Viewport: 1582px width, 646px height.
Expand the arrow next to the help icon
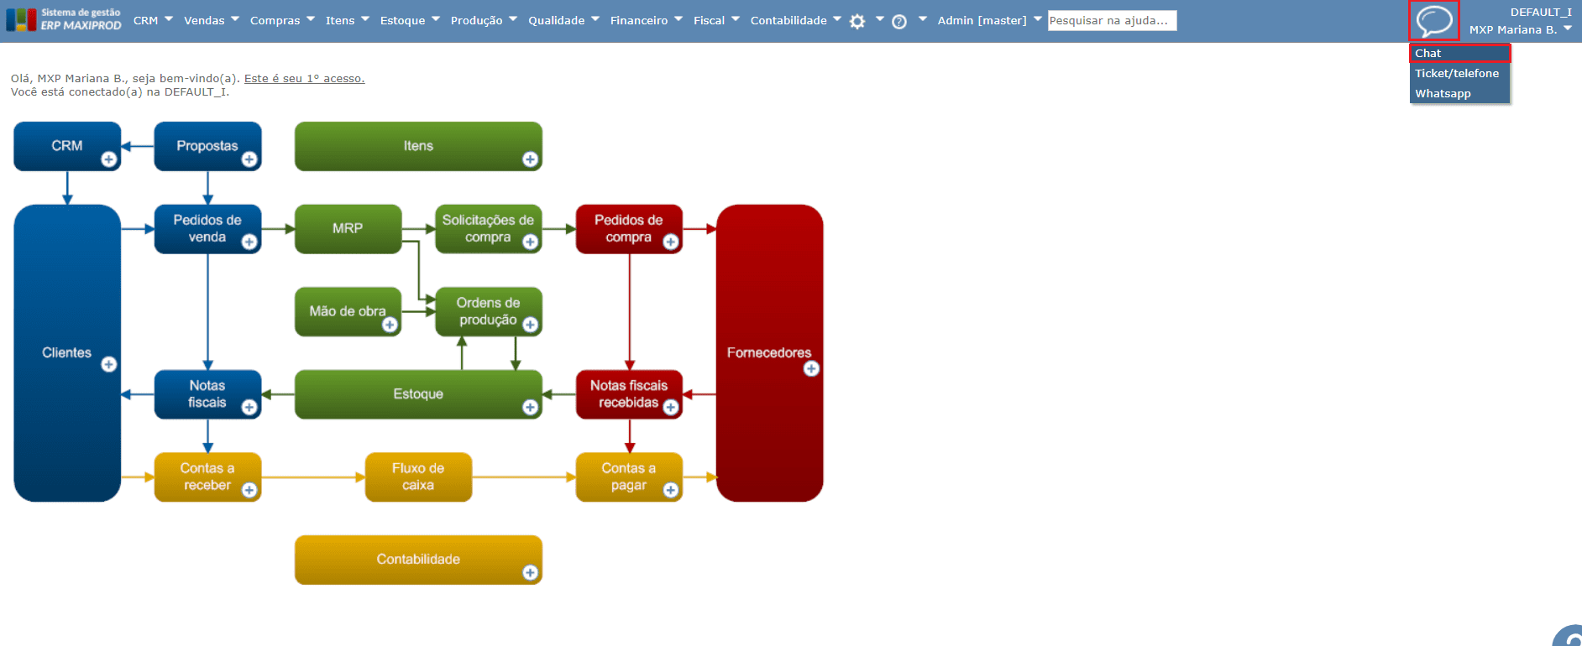pyautogui.click(x=922, y=18)
